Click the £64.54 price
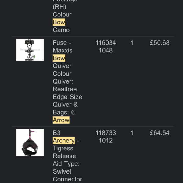This screenshot has width=183, height=183. click(x=160, y=133)
